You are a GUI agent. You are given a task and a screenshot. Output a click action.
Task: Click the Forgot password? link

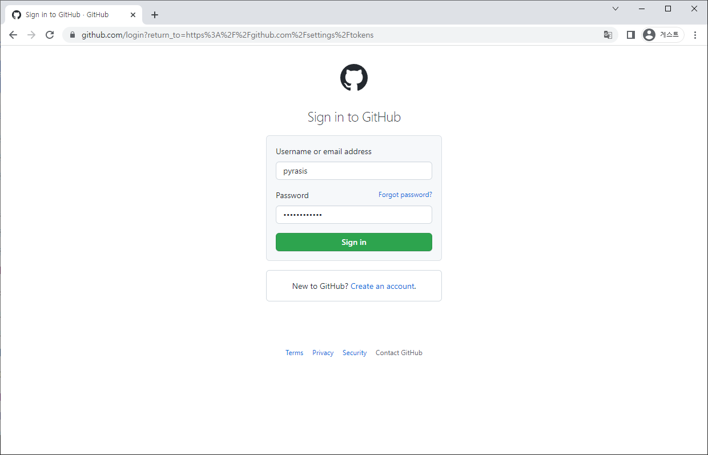405,195
